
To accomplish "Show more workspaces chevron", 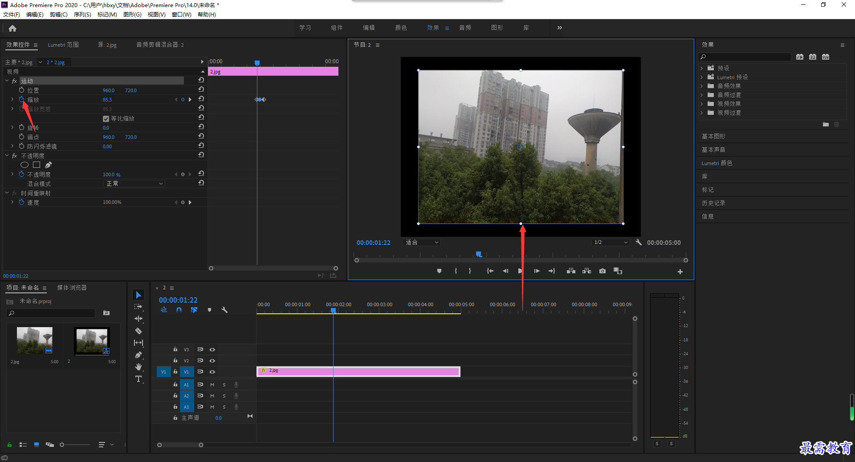I will (559, 28).
